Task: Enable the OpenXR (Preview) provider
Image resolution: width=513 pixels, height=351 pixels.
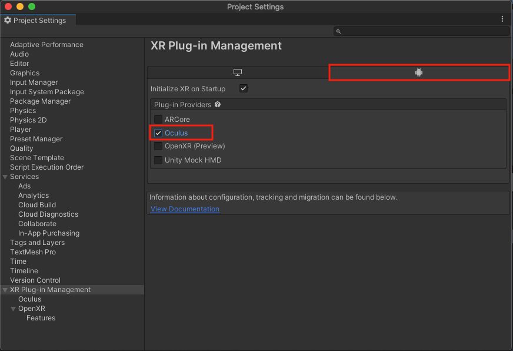Action: [x=158, y=146]
